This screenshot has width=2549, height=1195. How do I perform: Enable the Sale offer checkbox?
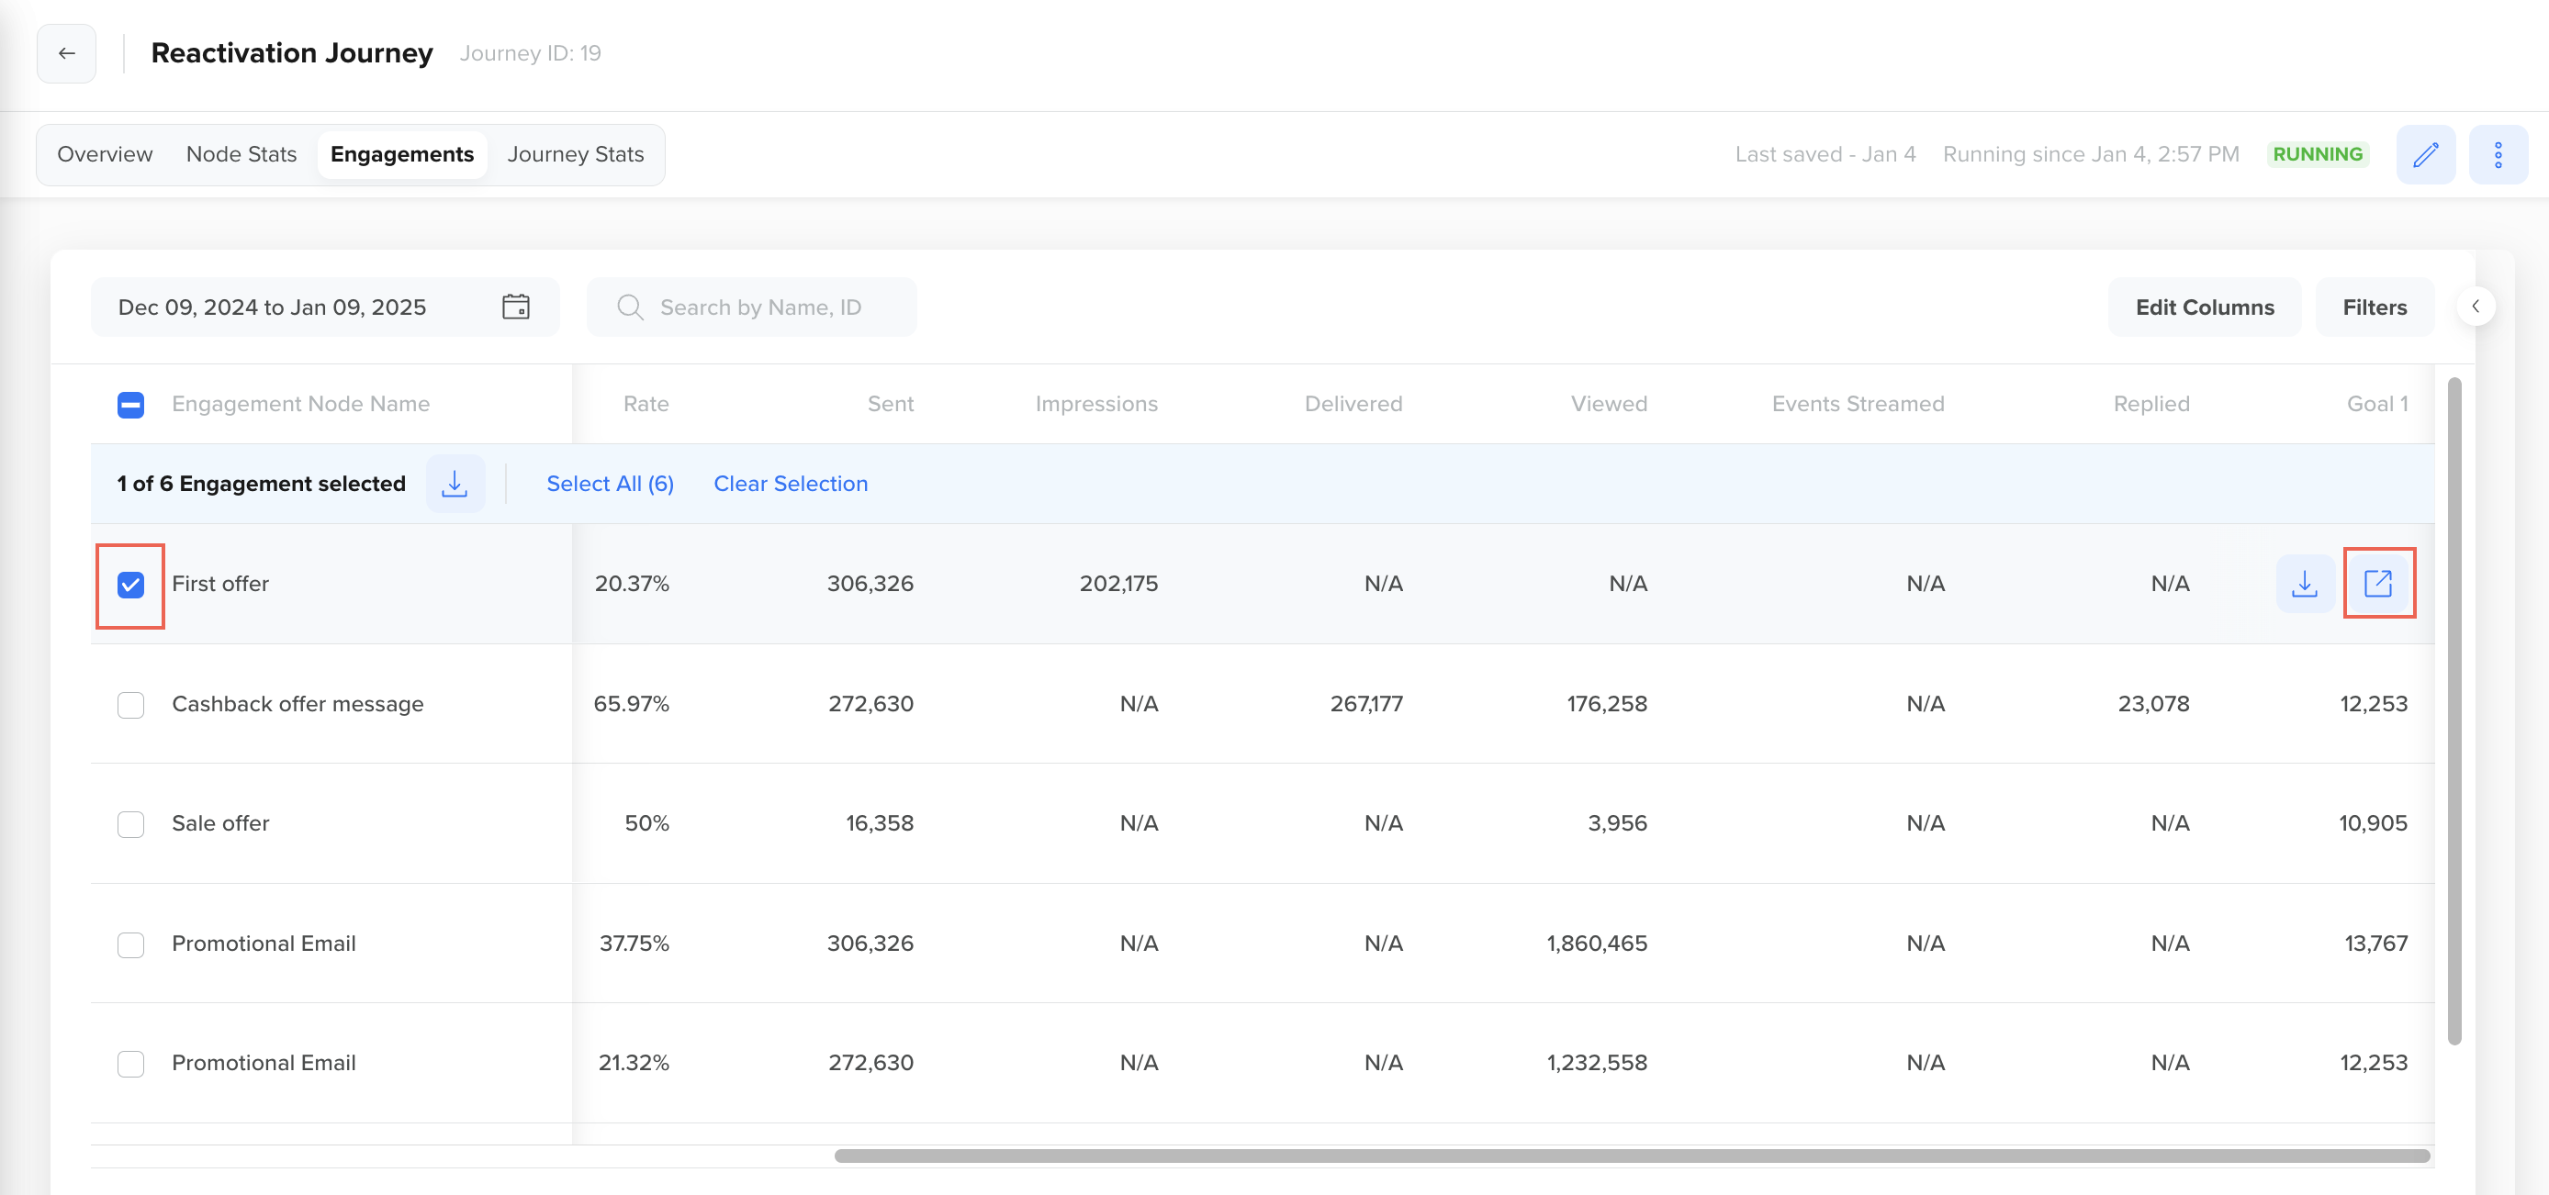(130, 822)
